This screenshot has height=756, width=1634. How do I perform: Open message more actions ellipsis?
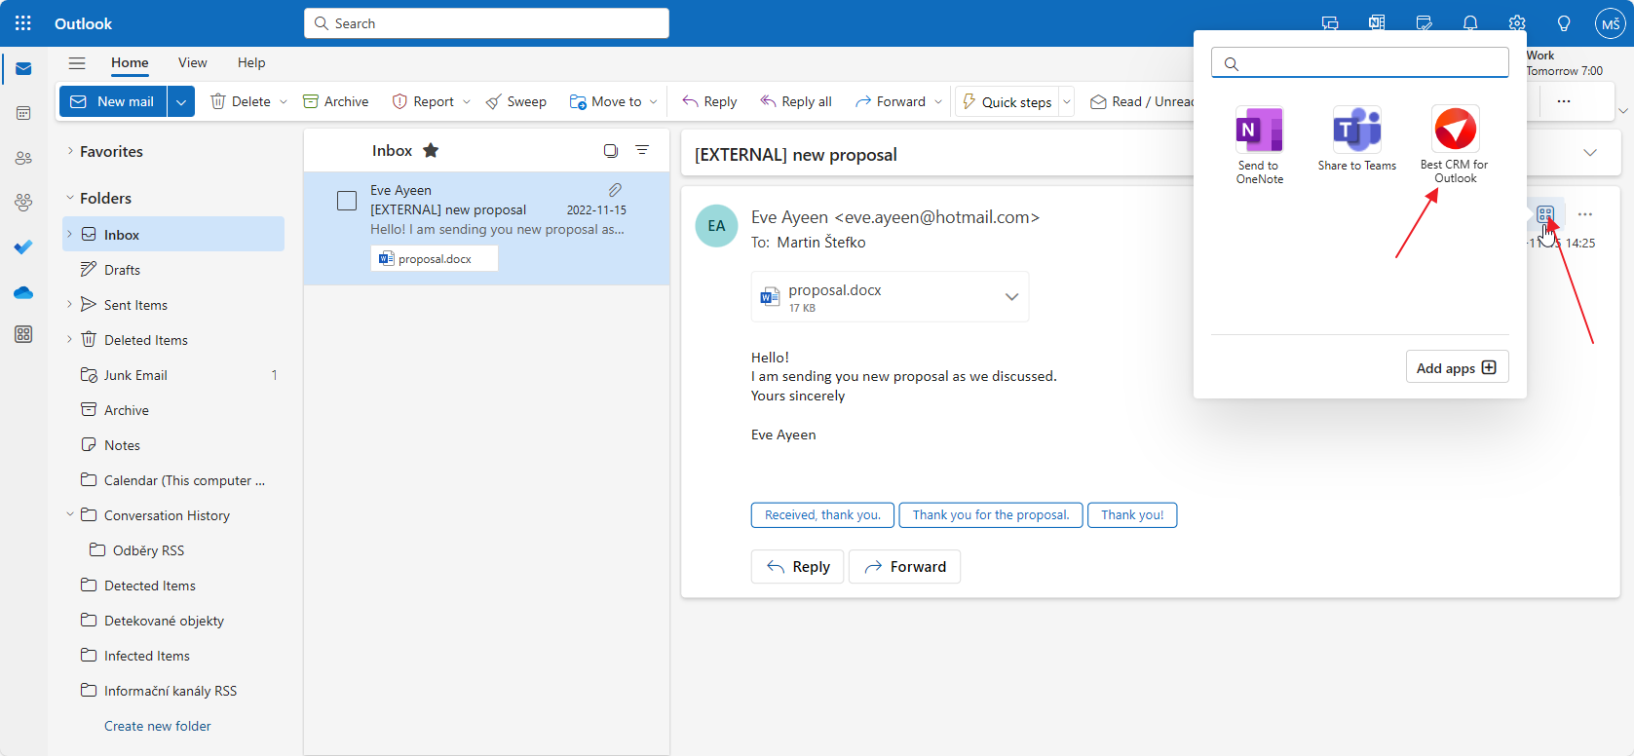[1585, 214]
